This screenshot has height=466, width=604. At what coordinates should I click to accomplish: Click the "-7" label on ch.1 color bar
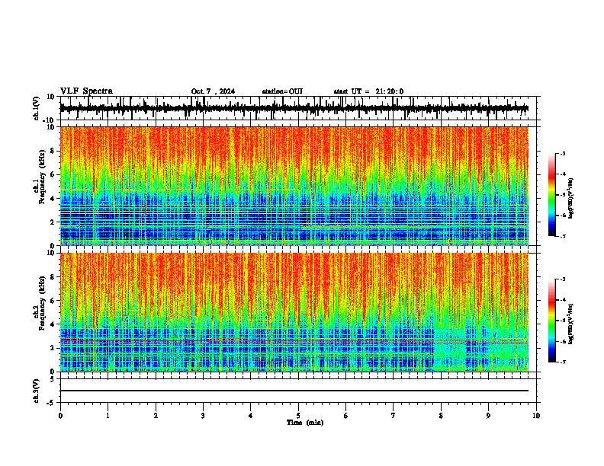(562, 236)
